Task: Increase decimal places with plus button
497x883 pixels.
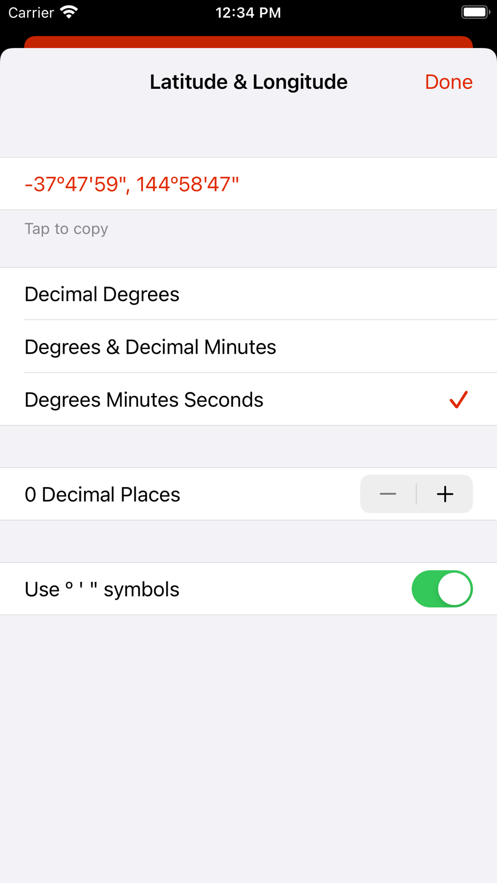Action: pos(445,494)
